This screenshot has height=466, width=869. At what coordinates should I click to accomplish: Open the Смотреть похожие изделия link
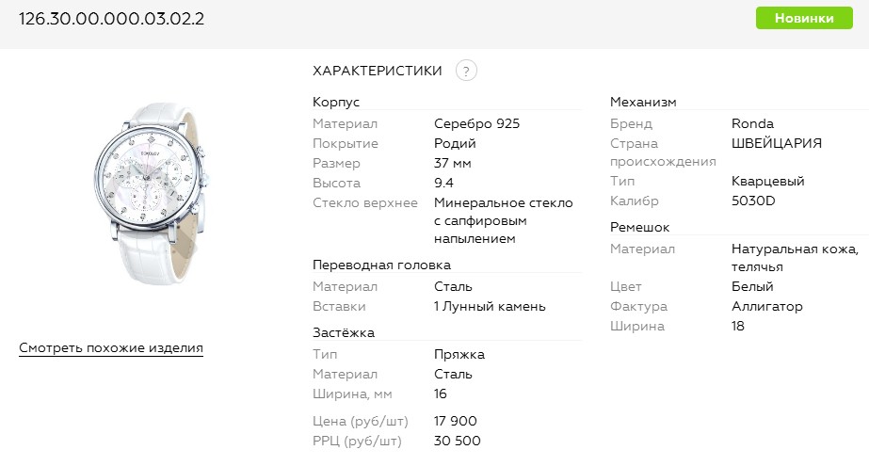pos(111,348)
